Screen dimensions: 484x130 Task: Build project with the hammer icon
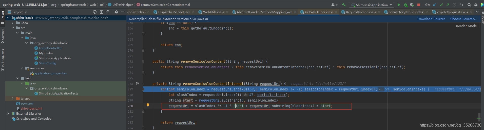(x=344, y=5)
